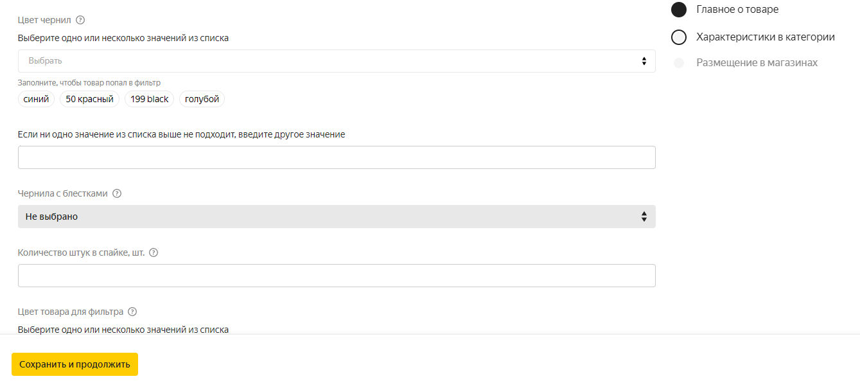This screenshot has width=860, height=381.
Task: Select the 199 black suggestion chip
Action: pos(149,99)
